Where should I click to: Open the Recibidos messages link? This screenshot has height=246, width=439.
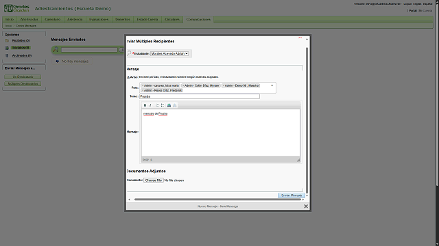[21, 41]
